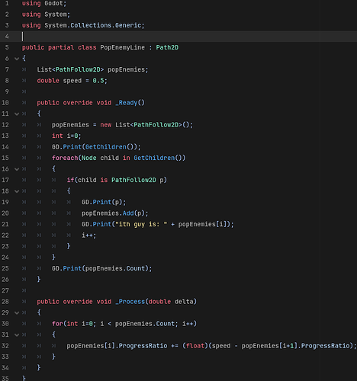Collapse the if block fold arrow at line 18
This screenshot has width=357, height=381.
tap(17, 191)
